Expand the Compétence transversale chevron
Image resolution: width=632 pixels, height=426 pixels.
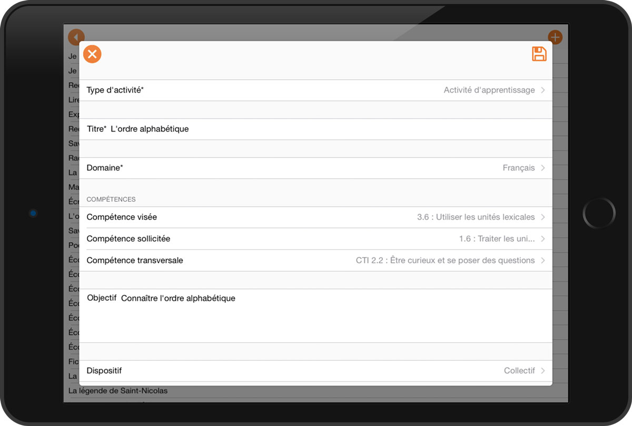542,260
